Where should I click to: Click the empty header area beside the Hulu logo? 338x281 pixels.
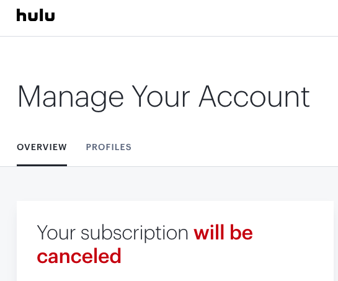194,16
